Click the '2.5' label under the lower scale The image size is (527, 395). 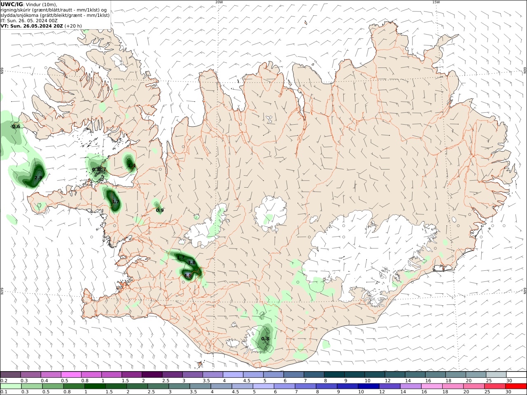(151, 393)
